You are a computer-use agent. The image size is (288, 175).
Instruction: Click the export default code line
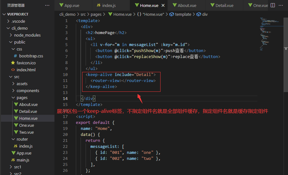95,122
